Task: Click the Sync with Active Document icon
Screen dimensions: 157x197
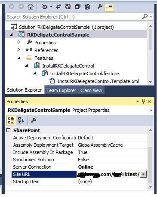Action: pos(58,6)
